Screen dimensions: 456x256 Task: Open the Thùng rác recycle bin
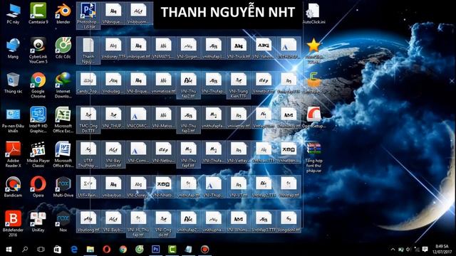coord(13,83)
